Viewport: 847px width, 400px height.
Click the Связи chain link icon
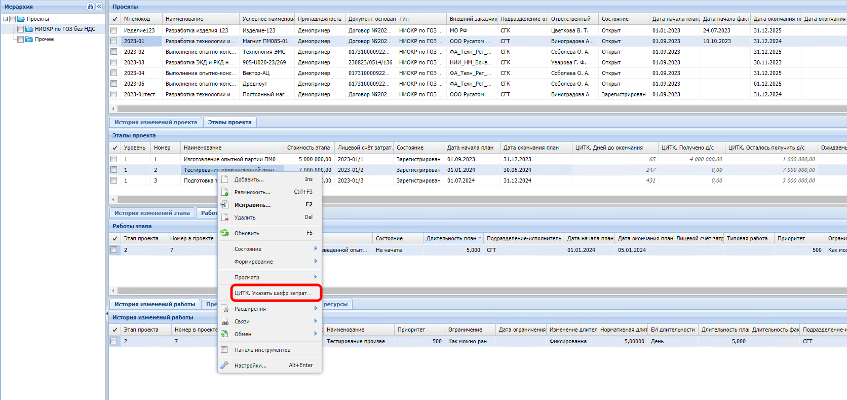click(x=224, y=321)
